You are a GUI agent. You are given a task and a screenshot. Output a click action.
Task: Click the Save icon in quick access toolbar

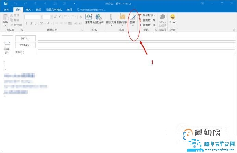6,3
